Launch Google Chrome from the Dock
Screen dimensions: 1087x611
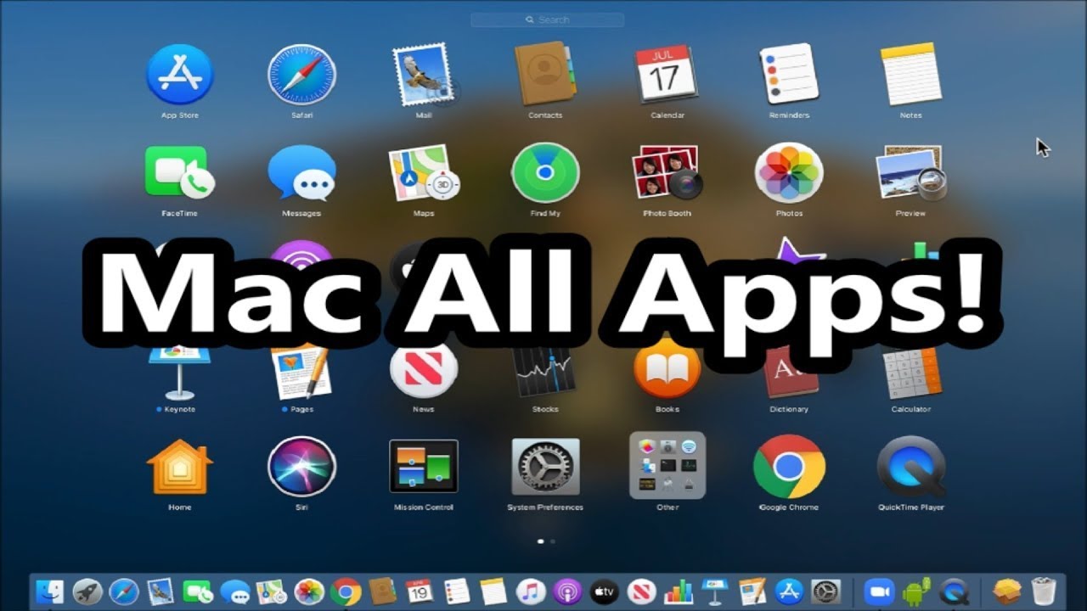[346, 591]
